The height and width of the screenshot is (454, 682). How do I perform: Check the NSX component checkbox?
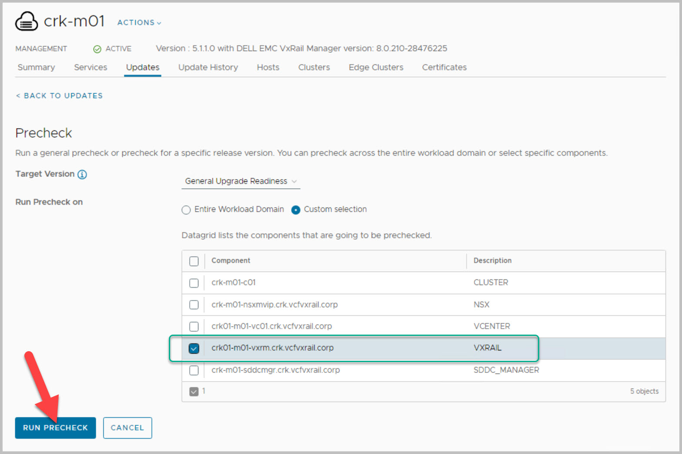point(194,305)
